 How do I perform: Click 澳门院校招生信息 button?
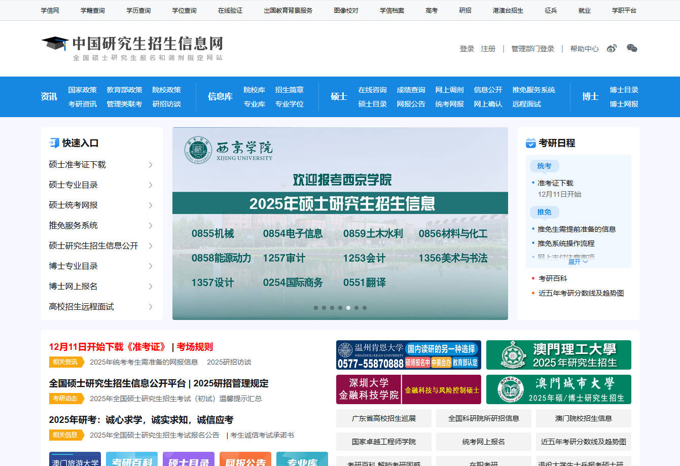[x=584, y=418]
